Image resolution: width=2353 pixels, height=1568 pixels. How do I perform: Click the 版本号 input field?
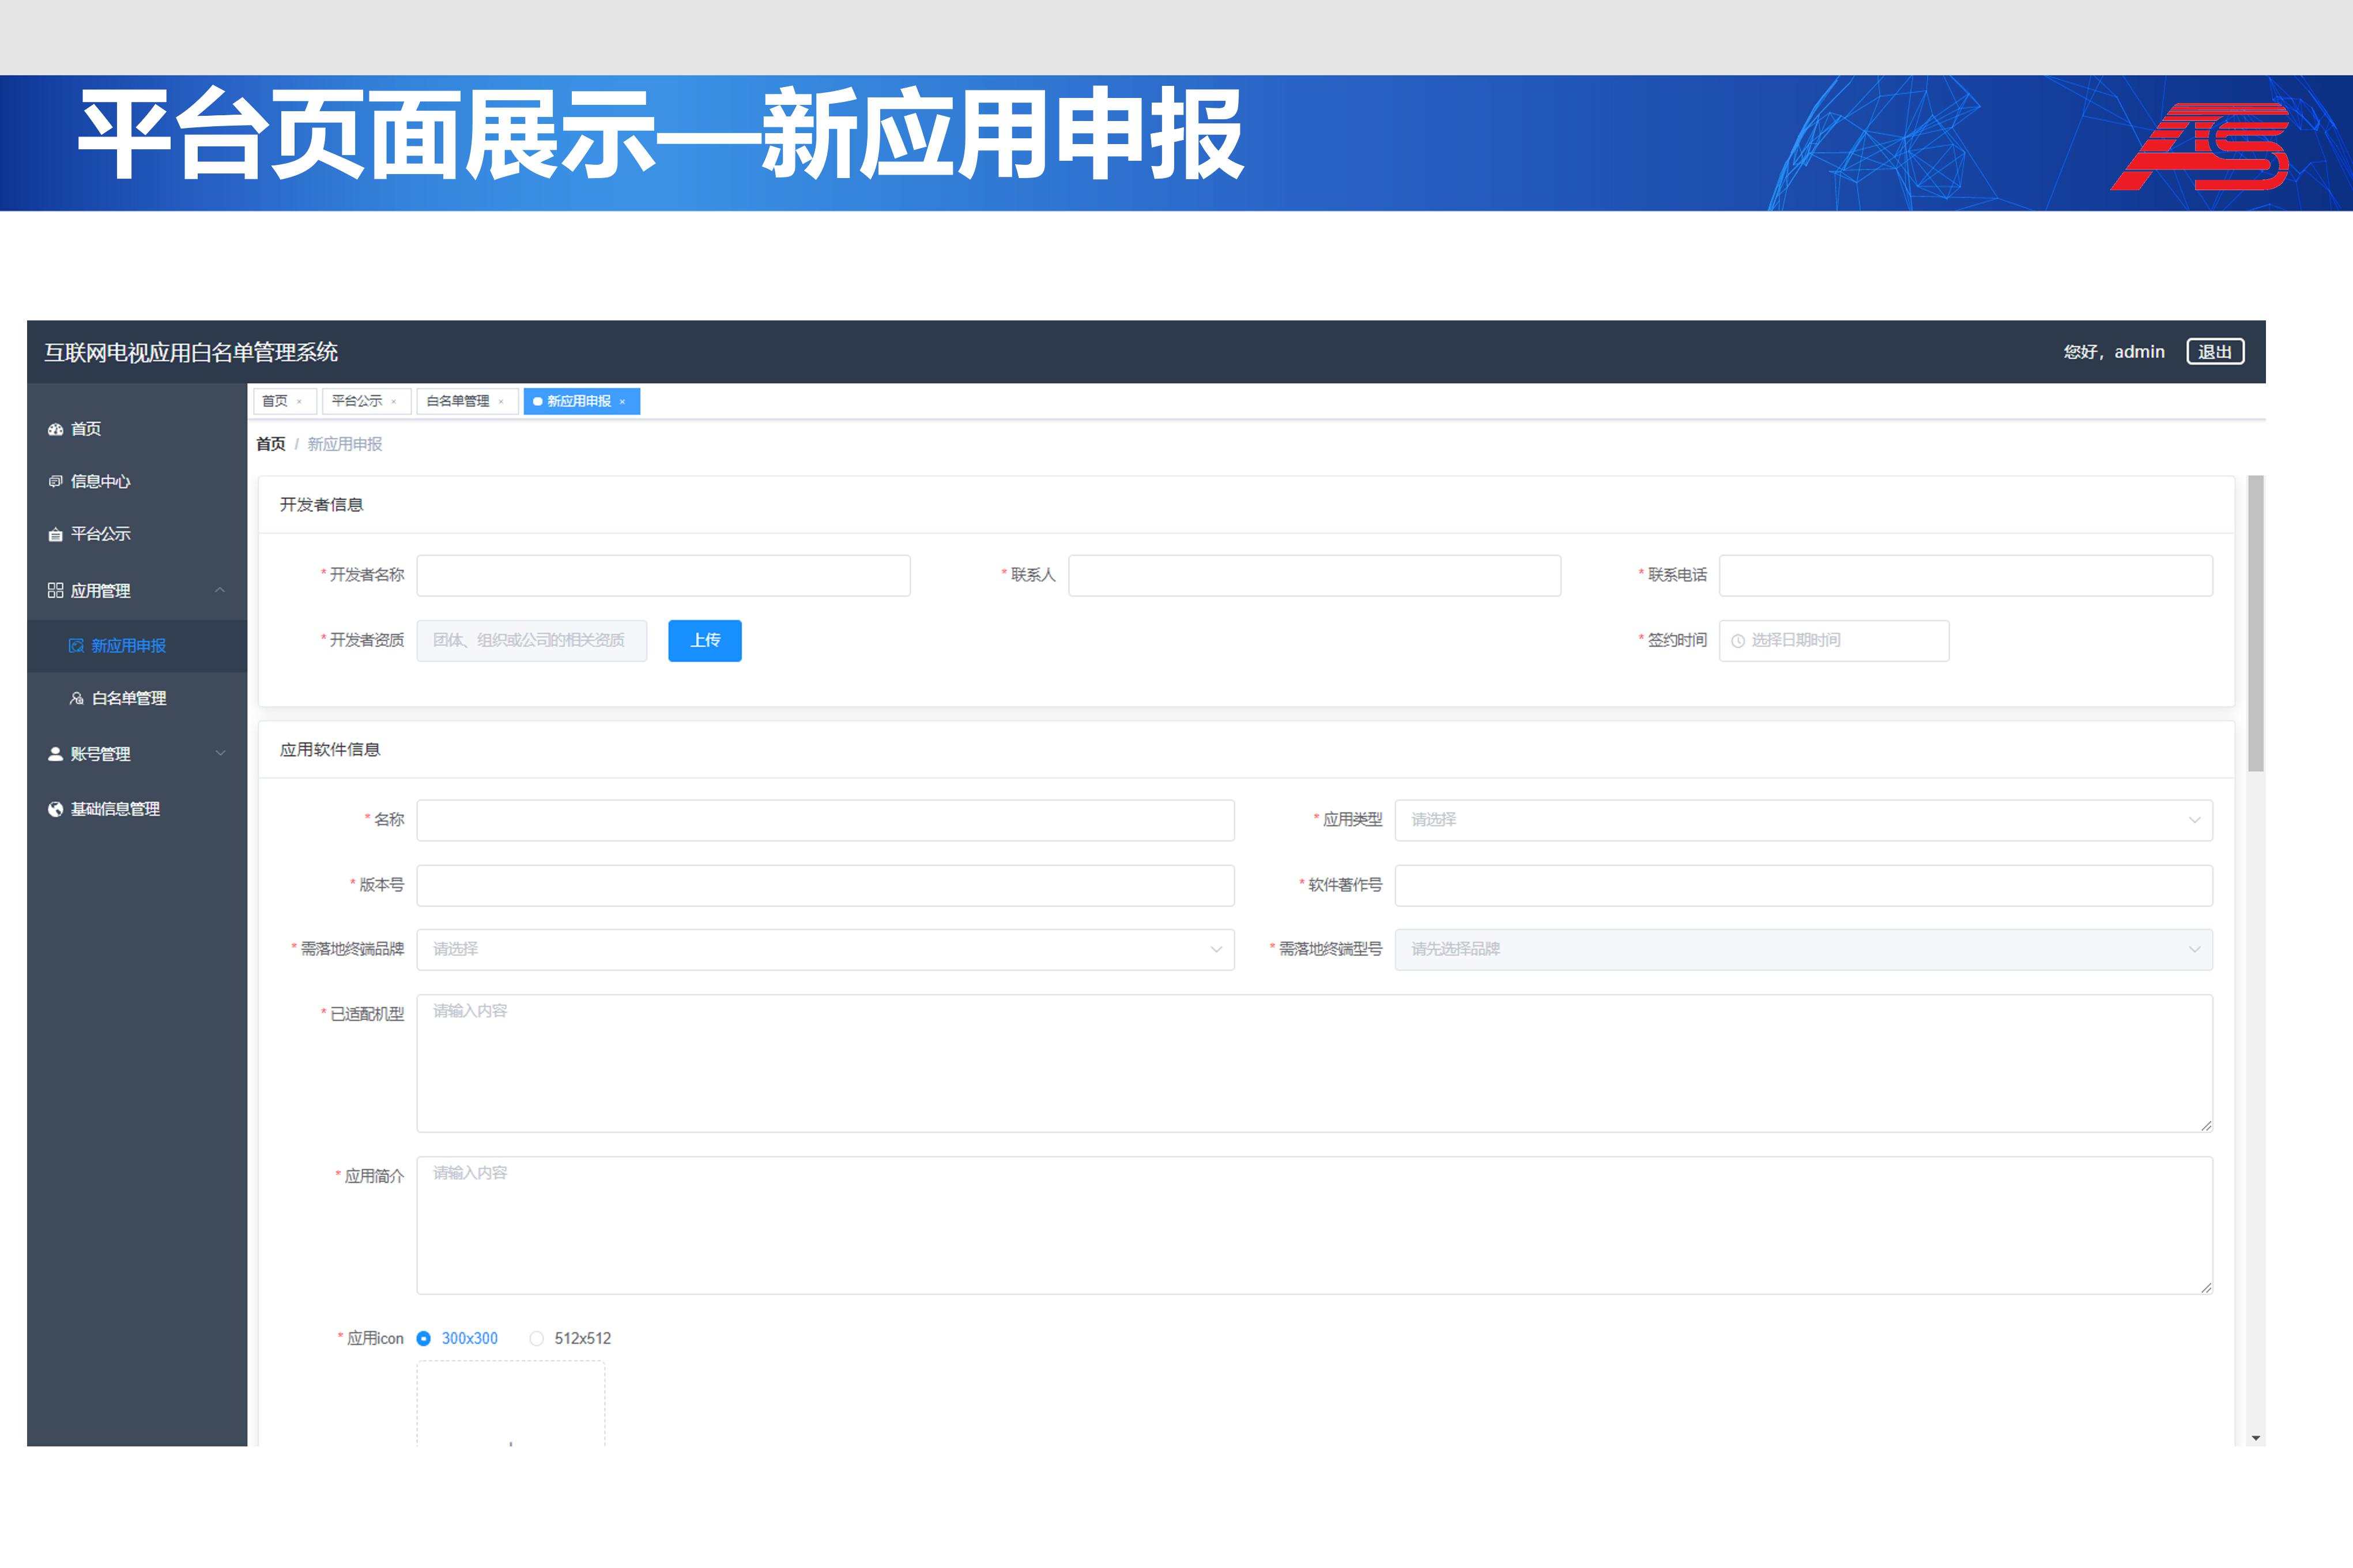[x=825, y=885]
